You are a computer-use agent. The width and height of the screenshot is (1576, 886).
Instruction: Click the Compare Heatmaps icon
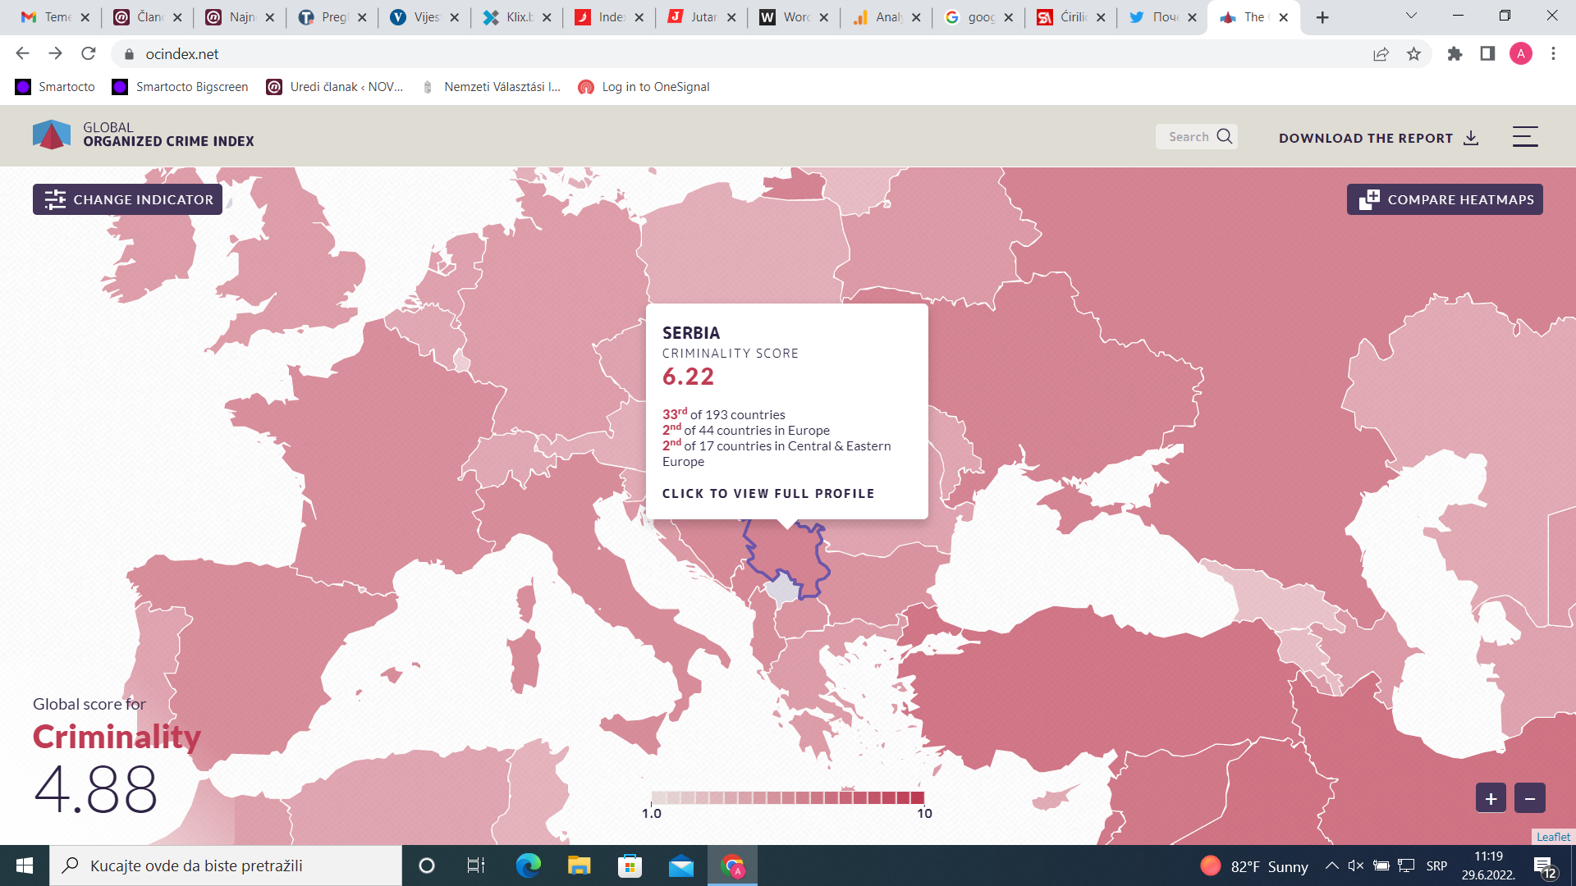click(1370, 199)
